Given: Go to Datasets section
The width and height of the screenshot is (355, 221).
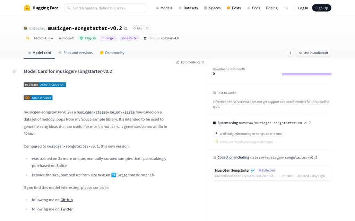Looking at the screenshot, I should coord(188,8).
